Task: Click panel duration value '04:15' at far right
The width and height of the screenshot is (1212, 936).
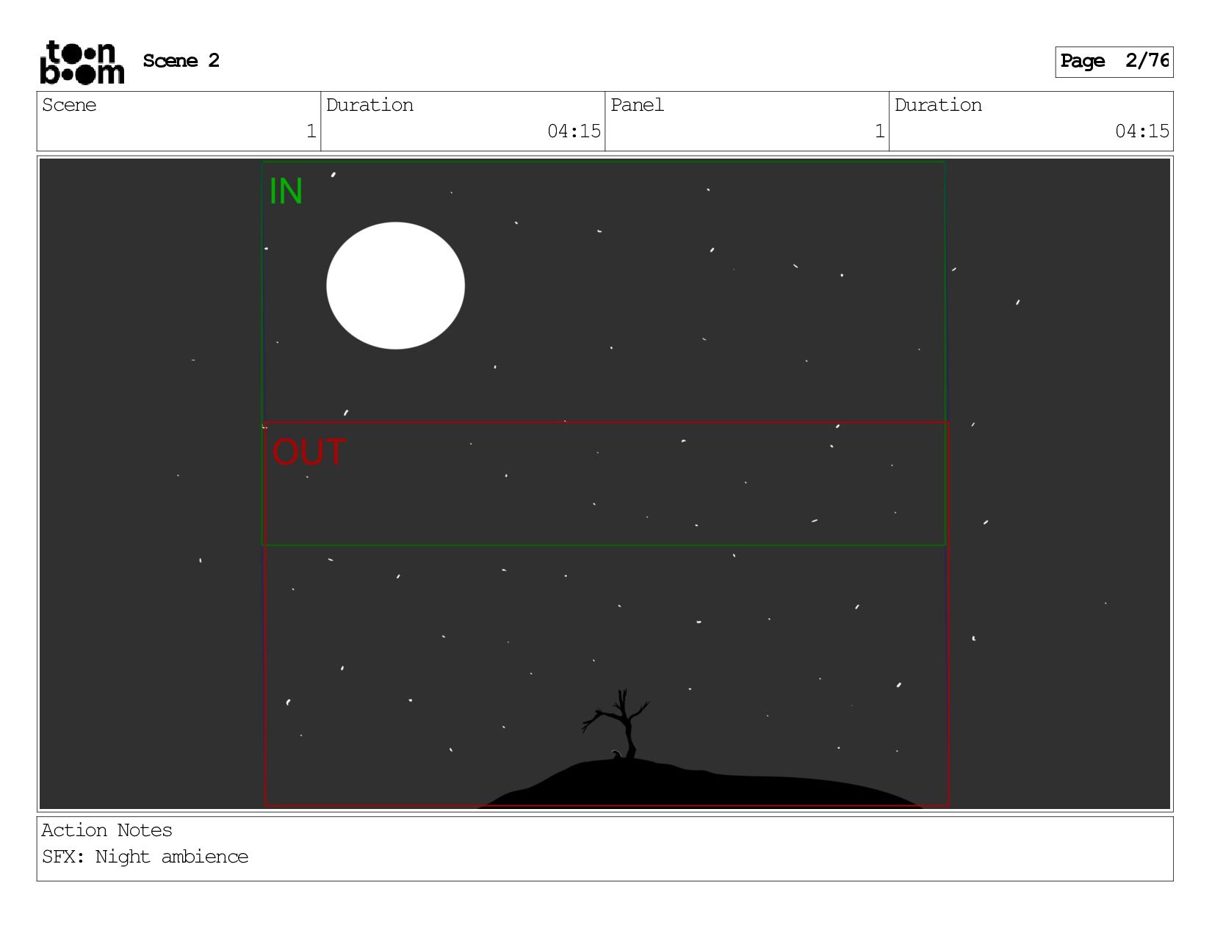Action: 1141,131
